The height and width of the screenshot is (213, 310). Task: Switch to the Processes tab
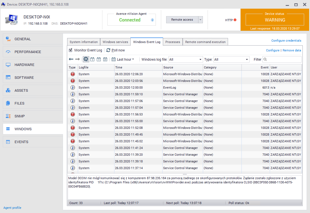click(173, 42)
